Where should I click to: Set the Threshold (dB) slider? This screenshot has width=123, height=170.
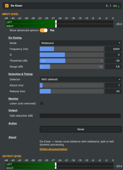[x=72, y=61]
